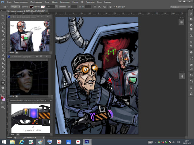194x145 pixels.
Task: Select the Healing Brush tool
Action: [3, 39]
